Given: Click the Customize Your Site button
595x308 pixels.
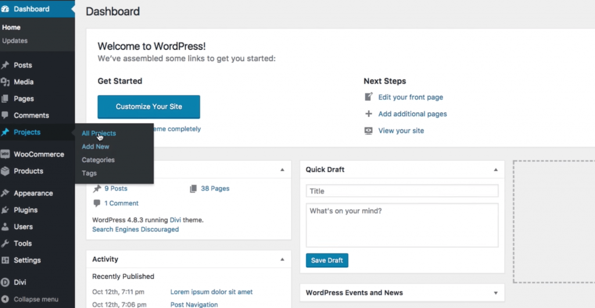Looking at the screenshot, I should 149,106.
